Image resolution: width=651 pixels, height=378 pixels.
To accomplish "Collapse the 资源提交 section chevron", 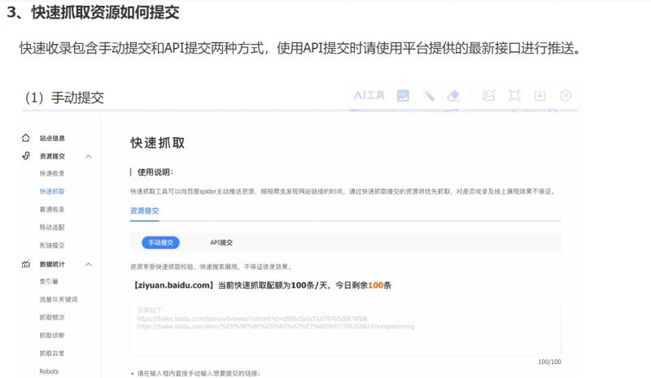I will tap(89, 156).
